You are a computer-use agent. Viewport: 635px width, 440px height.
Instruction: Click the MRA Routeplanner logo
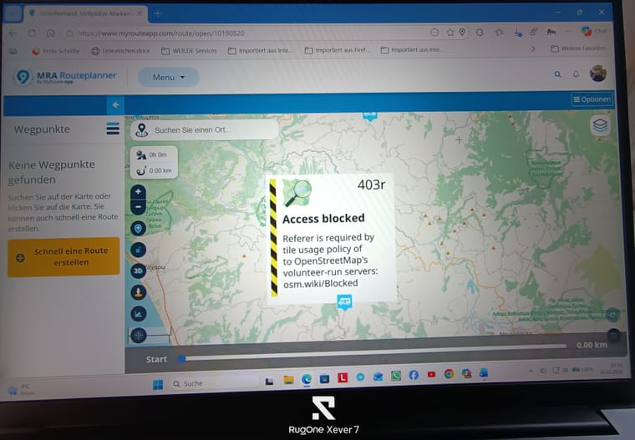(66, 77)
